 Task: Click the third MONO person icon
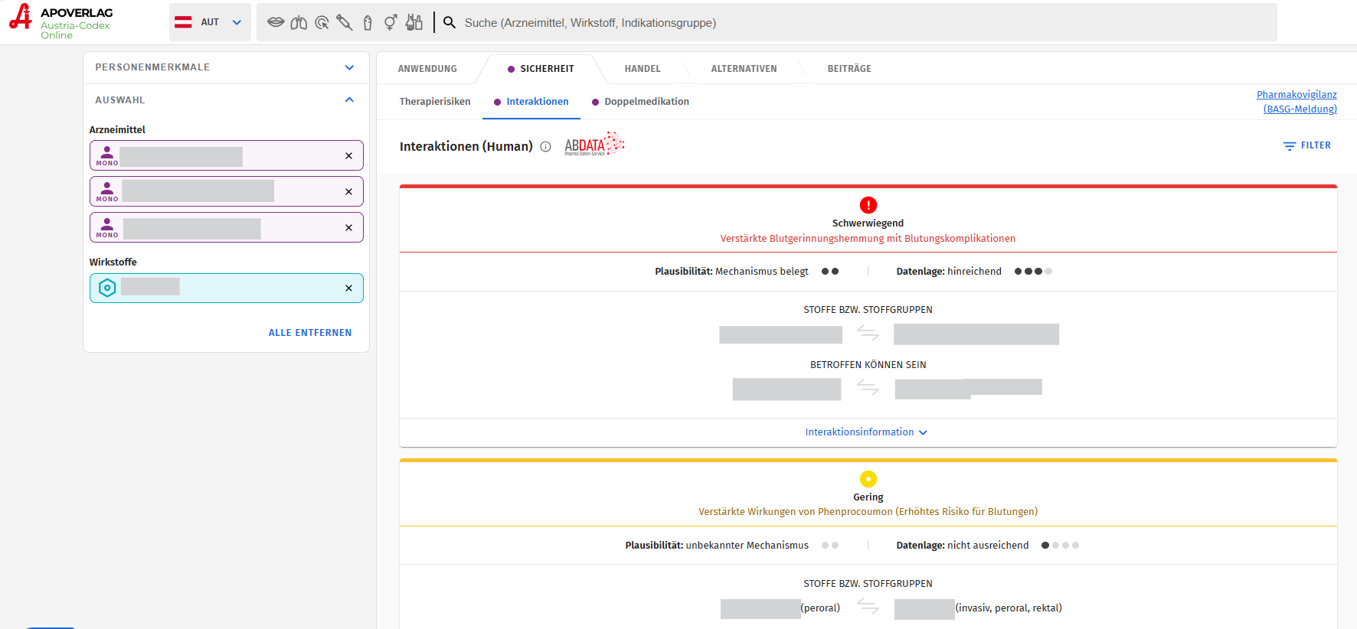point(107,227)
